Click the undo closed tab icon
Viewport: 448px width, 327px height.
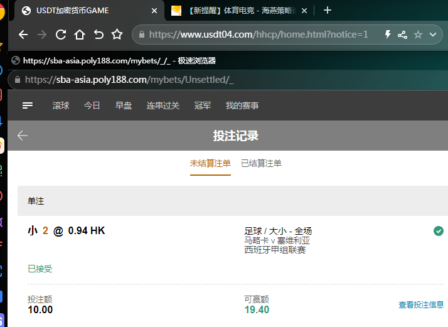pos(99,35)
